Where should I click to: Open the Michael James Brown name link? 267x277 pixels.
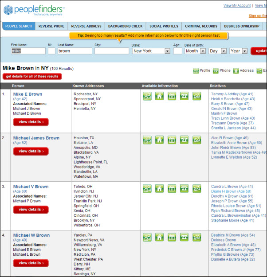(x=36, y=138)
